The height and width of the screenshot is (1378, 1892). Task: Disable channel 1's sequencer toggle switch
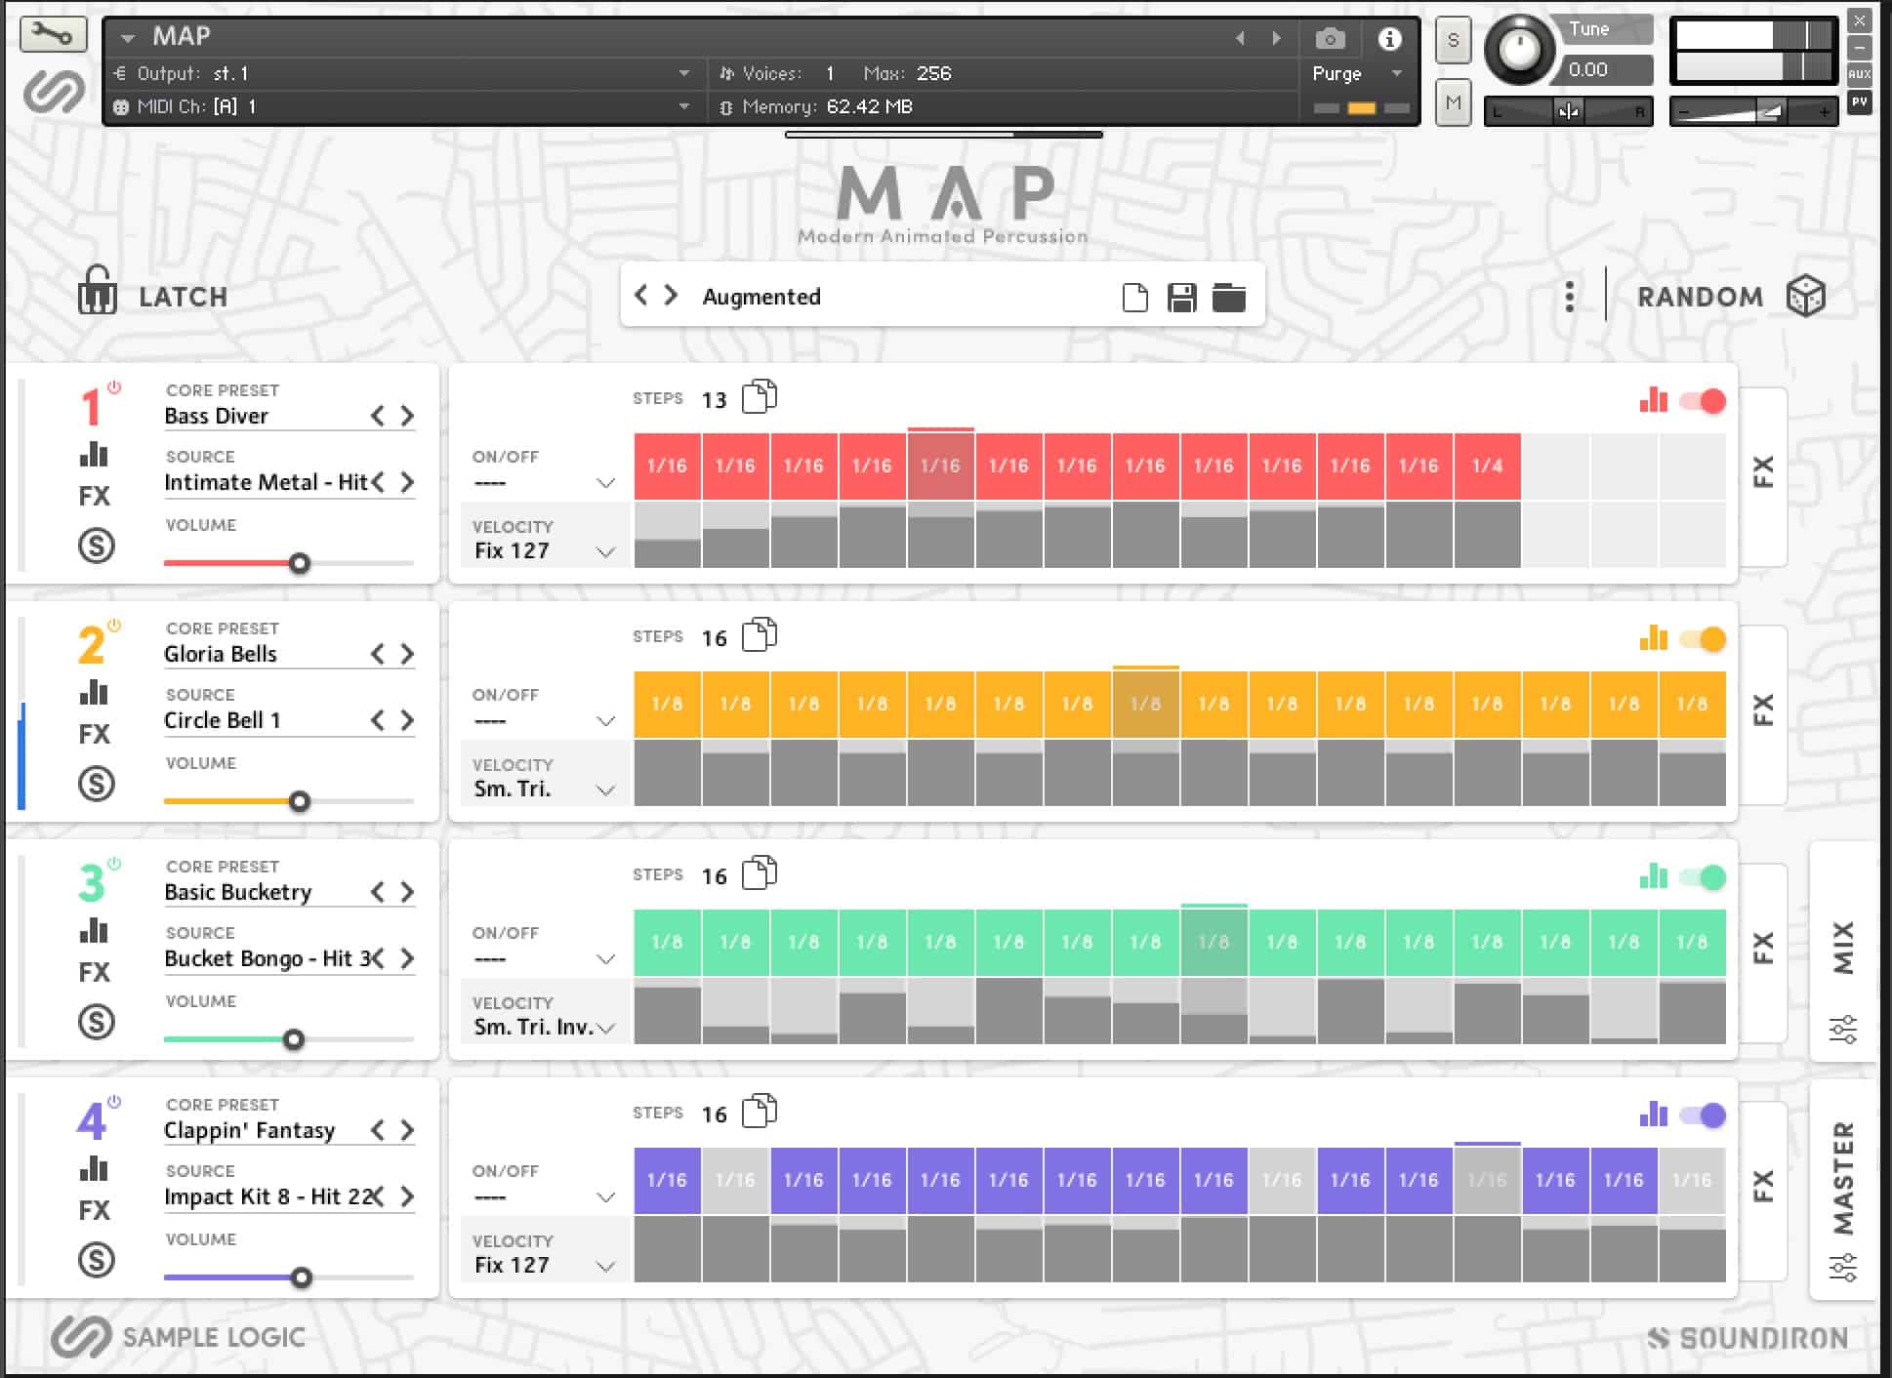click(1703, 401)
